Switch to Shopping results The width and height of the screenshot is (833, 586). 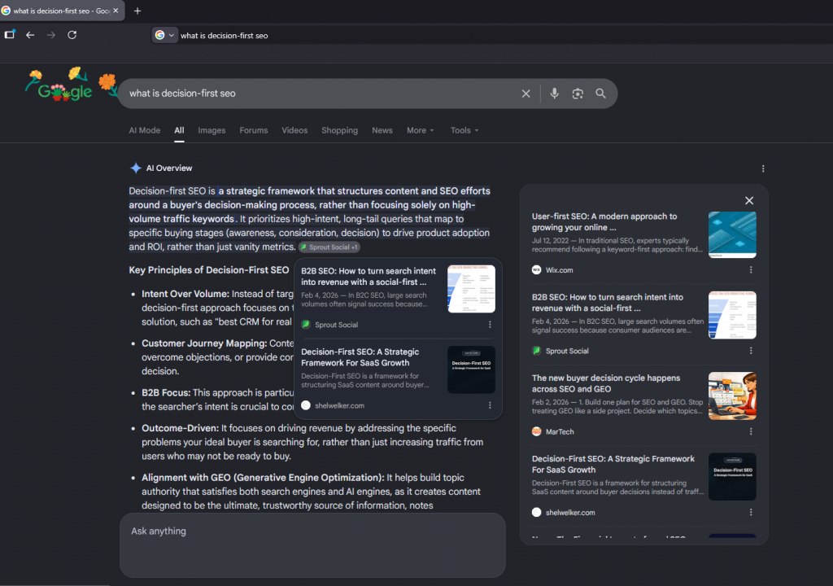tap(339, 130)
